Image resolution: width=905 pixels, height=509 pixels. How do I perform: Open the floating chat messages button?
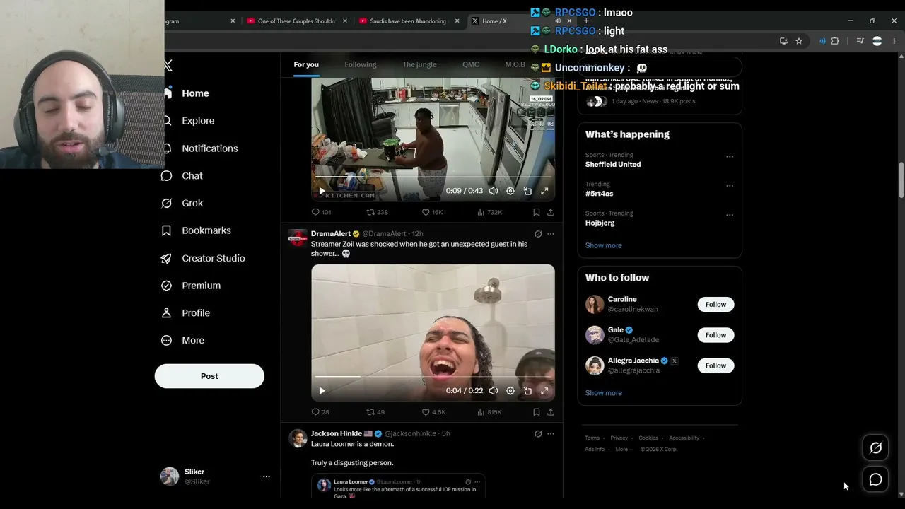pos(876,480)
